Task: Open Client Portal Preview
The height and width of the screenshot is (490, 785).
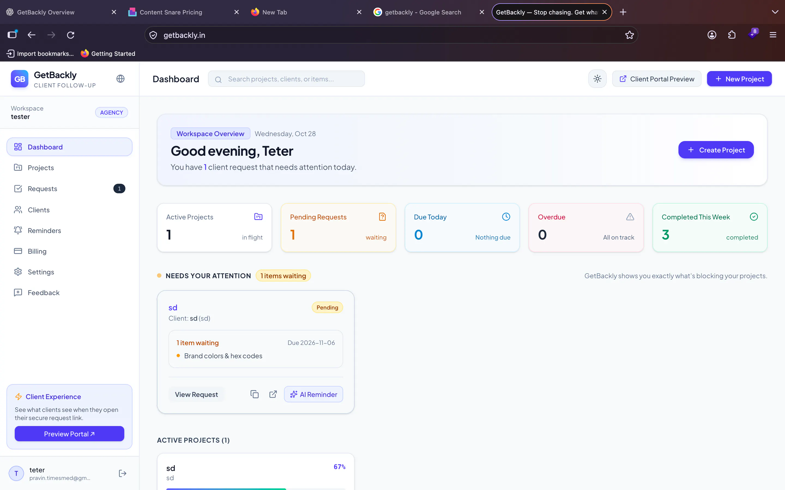Action: tap(657, 79)
